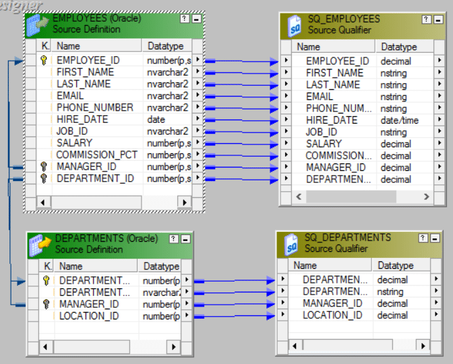
Task: Select the EMPLOYEES (Oracle) title text
Action: [97, 18]
